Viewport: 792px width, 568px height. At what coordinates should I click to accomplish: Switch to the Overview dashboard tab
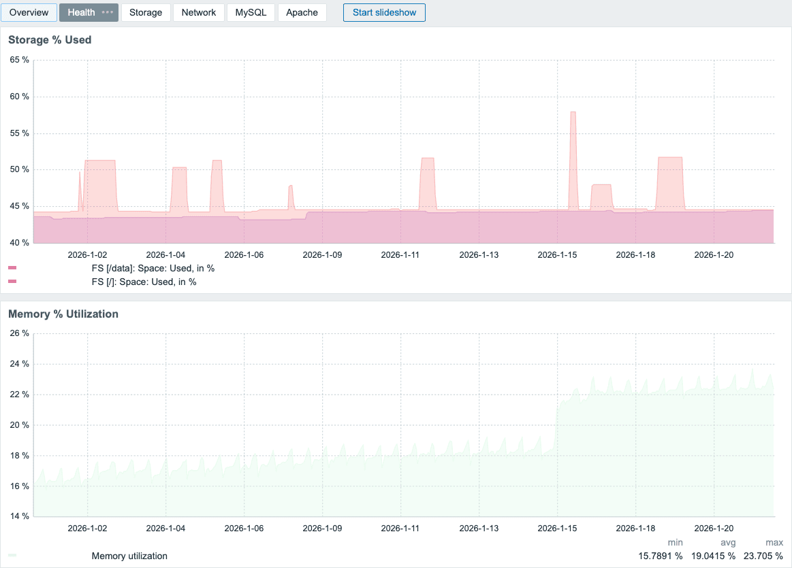pyautogui.click(x=29, y=12)
